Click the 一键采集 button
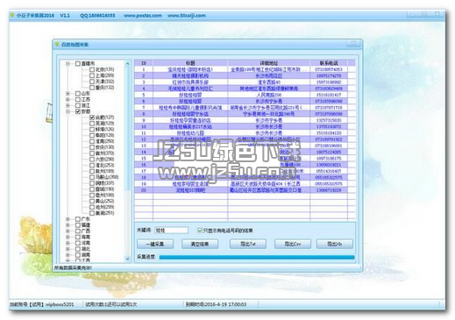Image resolution: width=455 pixels, height=320 pixels. click(155, 244)
